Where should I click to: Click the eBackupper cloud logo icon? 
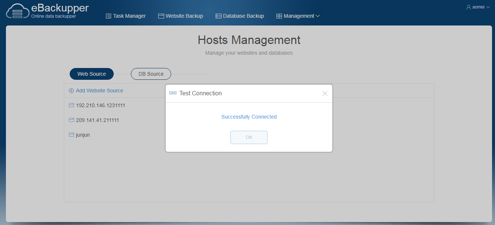tap(17, 11)
